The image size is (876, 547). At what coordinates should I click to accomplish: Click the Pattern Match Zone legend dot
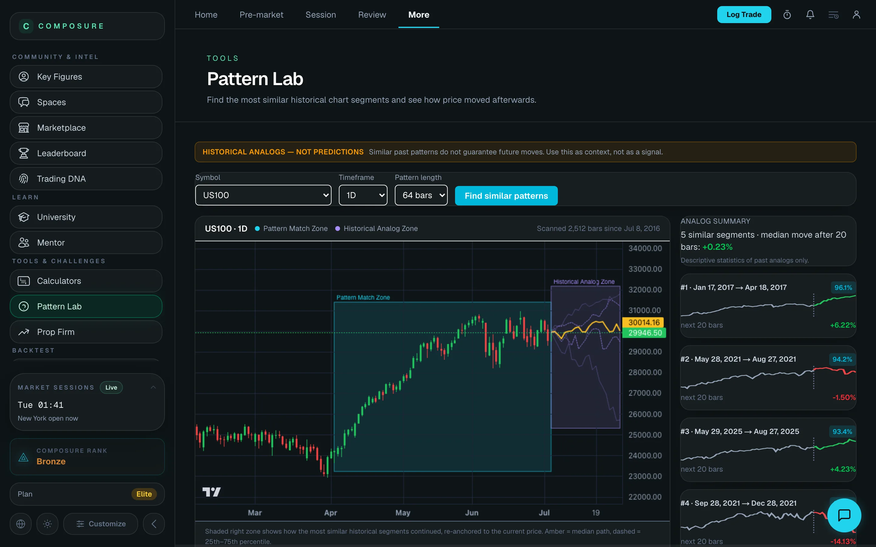coord(257,229)
